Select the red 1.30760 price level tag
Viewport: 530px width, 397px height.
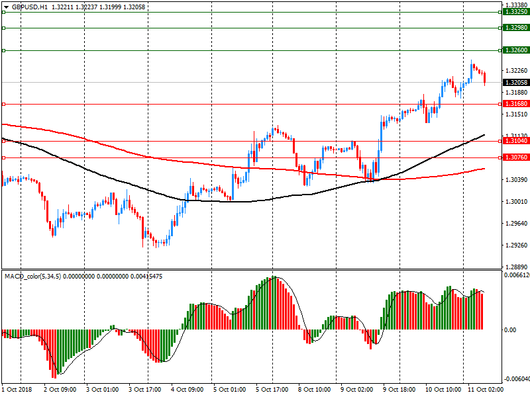(x=515, y=157)
